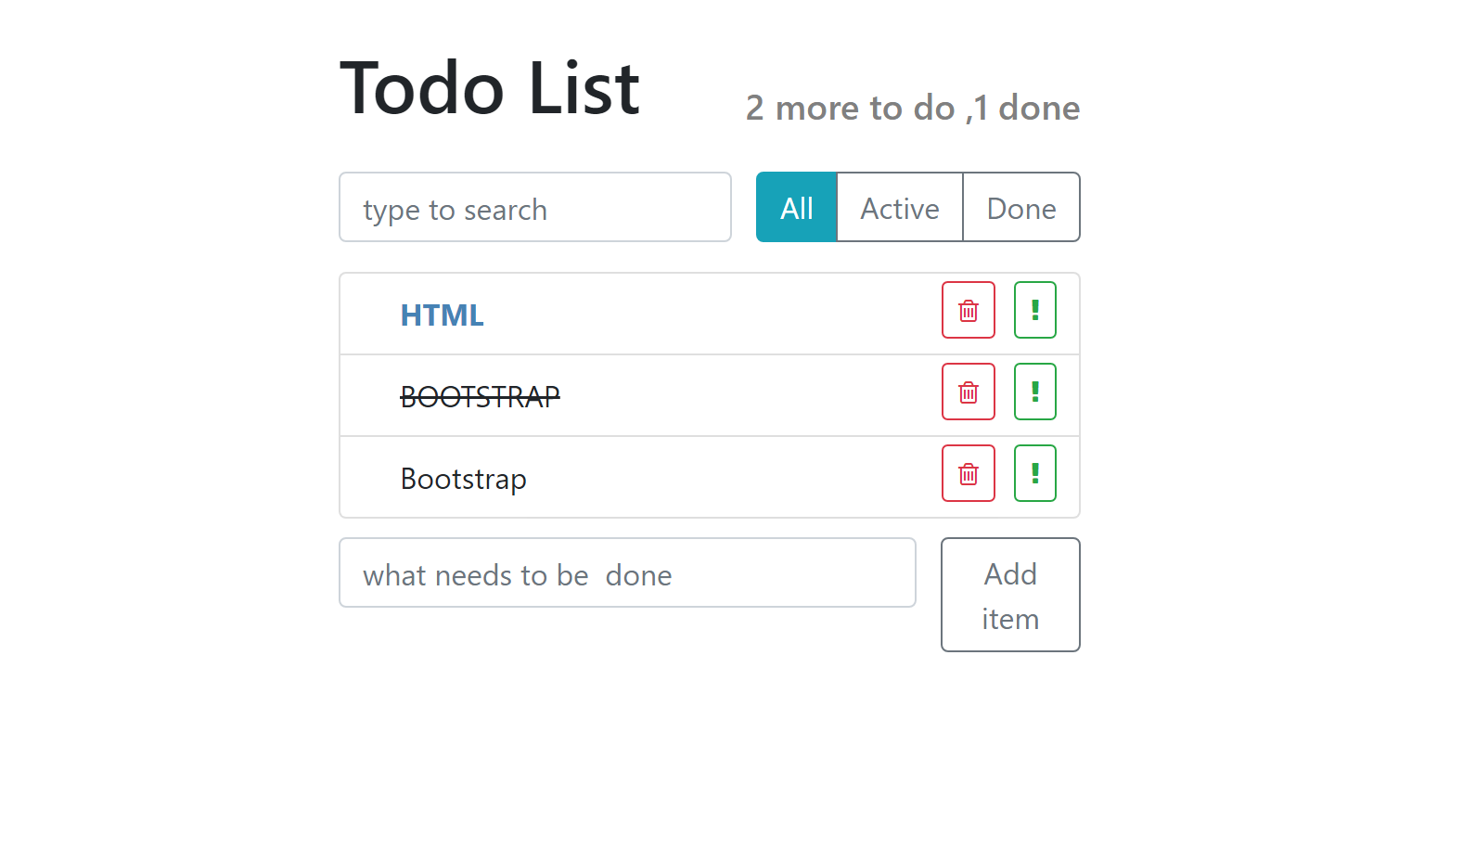Click the trash icon for strikethrough BOOTSTRAP
Image resolution: width=1463 pixels, height=848 pixels.
click(968, 392)
